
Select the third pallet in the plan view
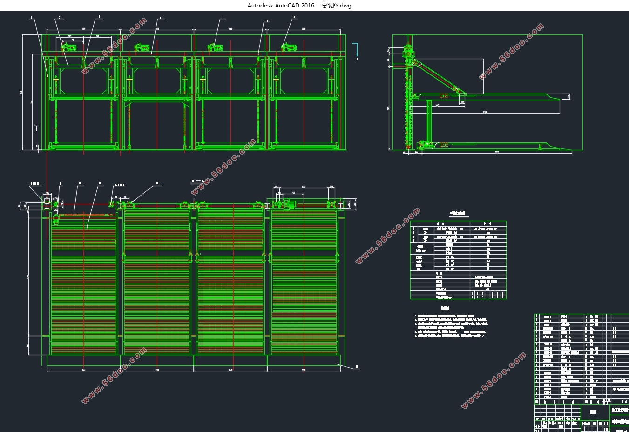point(230,282)
